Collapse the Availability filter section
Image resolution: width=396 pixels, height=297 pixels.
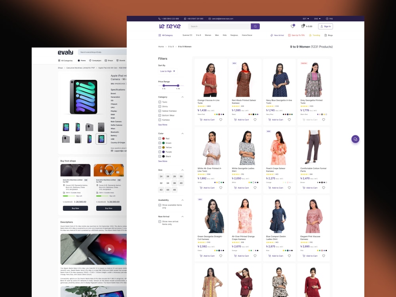tap(182, 200)
